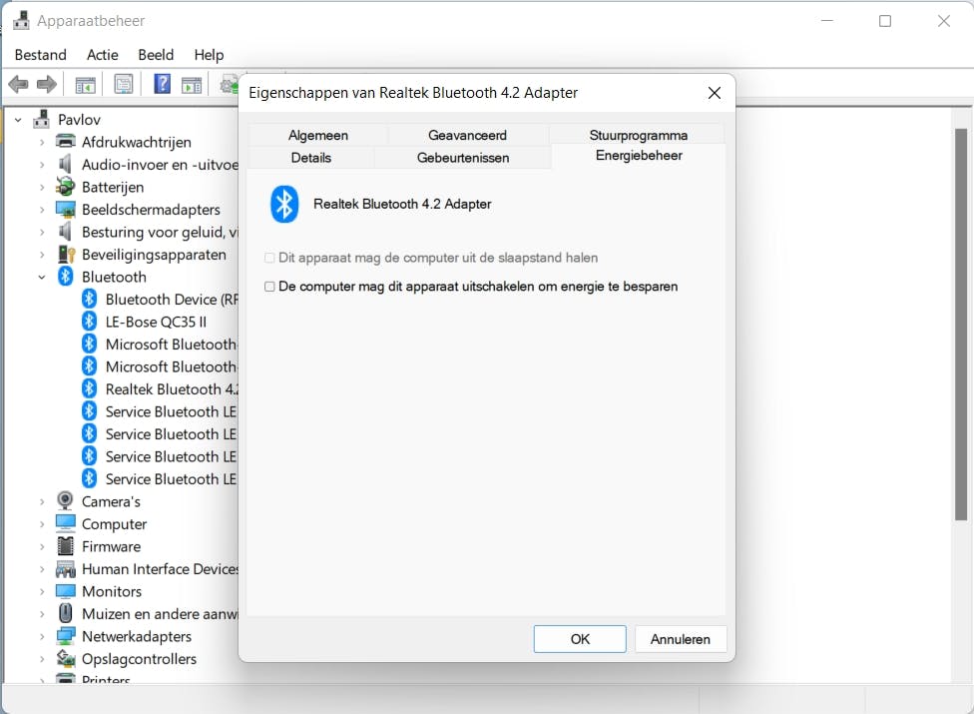974x714 pixels.
Task: Click the Apparaatbeheer title bar app icon
Action: coord(21,21)
